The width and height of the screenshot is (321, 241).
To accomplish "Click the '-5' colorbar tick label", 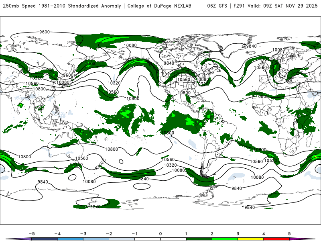I will pyautogui.click(x=32, y=234).
